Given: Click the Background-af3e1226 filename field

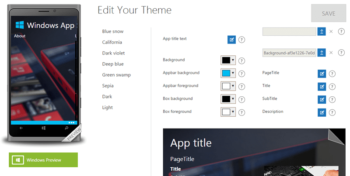Looking at the screenshot, I should tap(289, 53).
